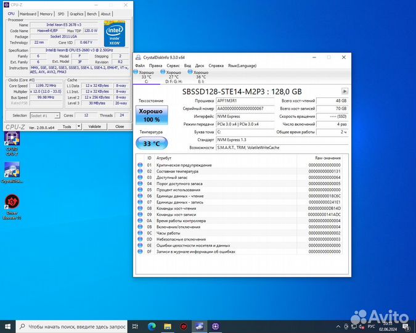This screenshot has height=333, width=416.
Task: Open the Driver Booster desktop shortcut
Action: 12,207
